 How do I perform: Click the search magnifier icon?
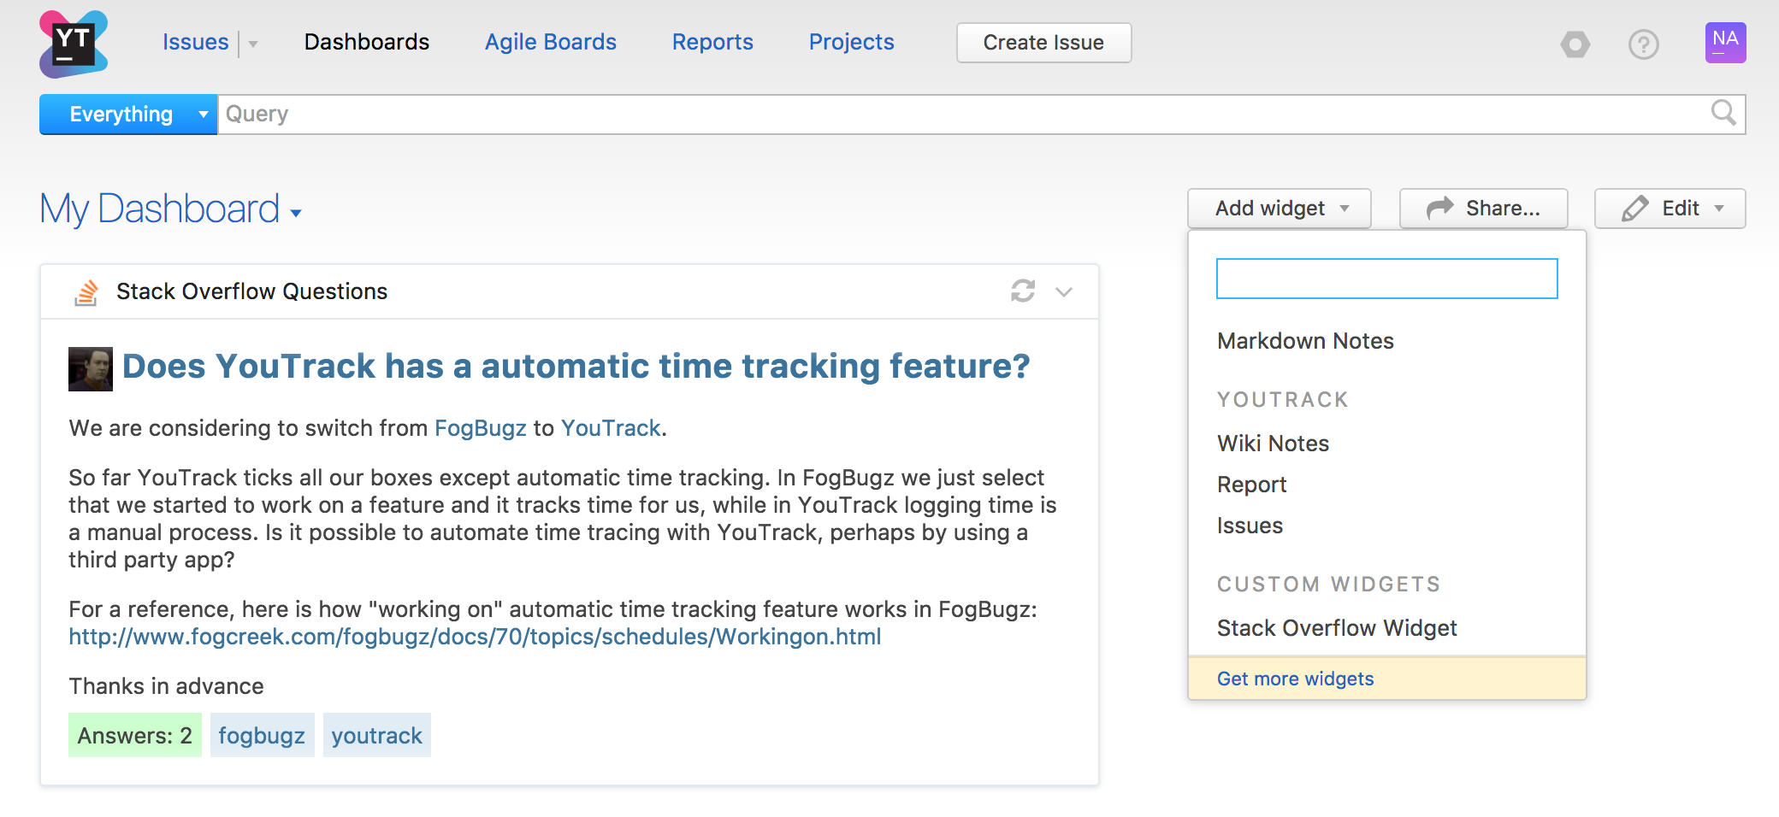(1723, 113)
